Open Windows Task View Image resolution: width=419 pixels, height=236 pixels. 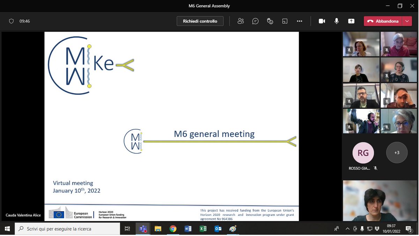(x=127, y=229)
